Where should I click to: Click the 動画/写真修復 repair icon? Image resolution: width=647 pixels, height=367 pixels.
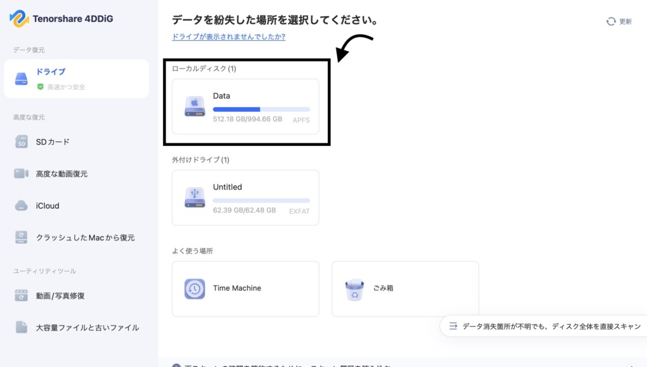[21, 295]
